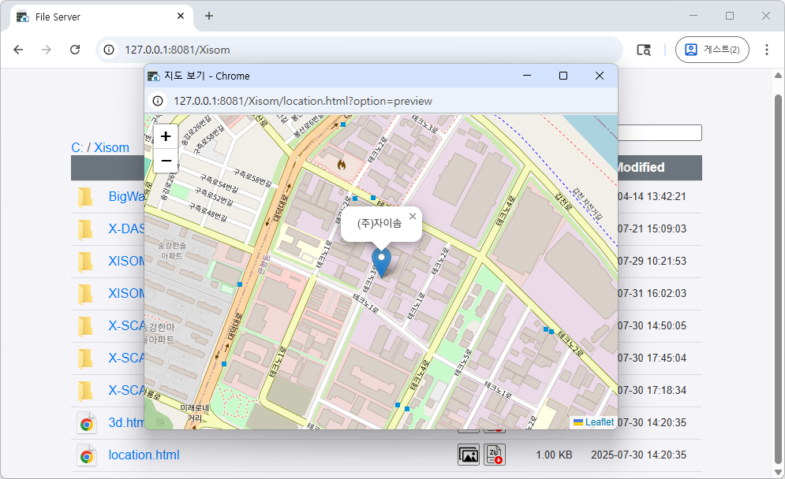Viewport: 785px width, 479px height.
Task: Reload the File Server page
Action: coord(75,50)
